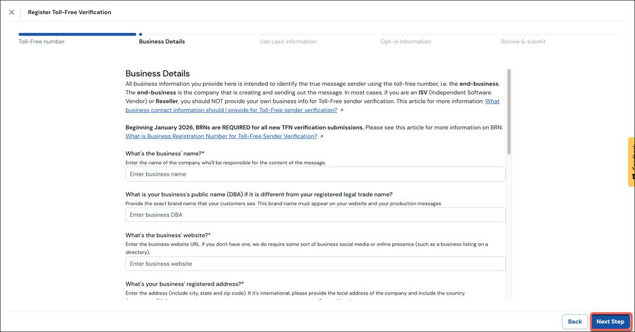Open the Opt-in Information step
Viewport: 635px width, 332px height.
tap(406, 42)
